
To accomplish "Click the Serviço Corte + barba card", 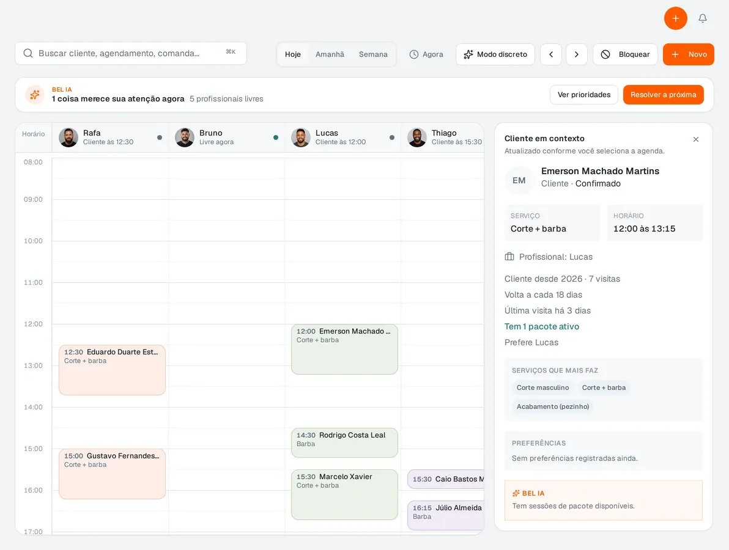I will tap(552, 222).
